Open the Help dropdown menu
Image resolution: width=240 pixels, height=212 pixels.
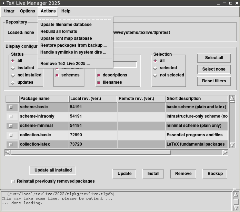[66, 11]
